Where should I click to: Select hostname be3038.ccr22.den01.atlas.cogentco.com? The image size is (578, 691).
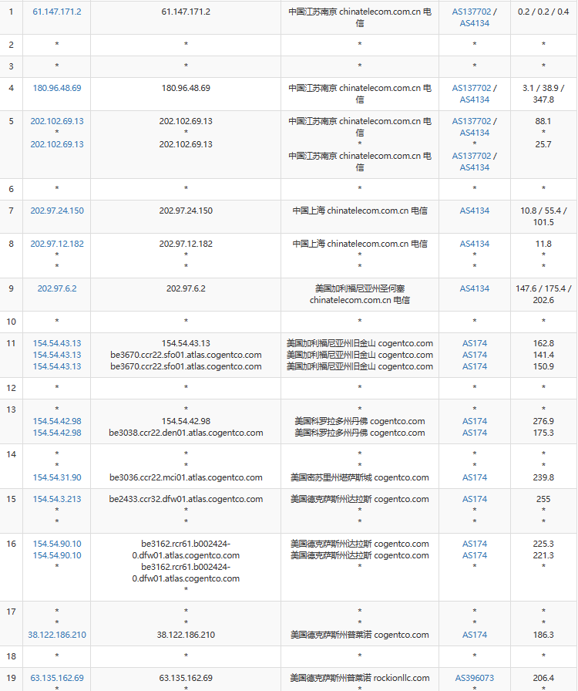186,433
